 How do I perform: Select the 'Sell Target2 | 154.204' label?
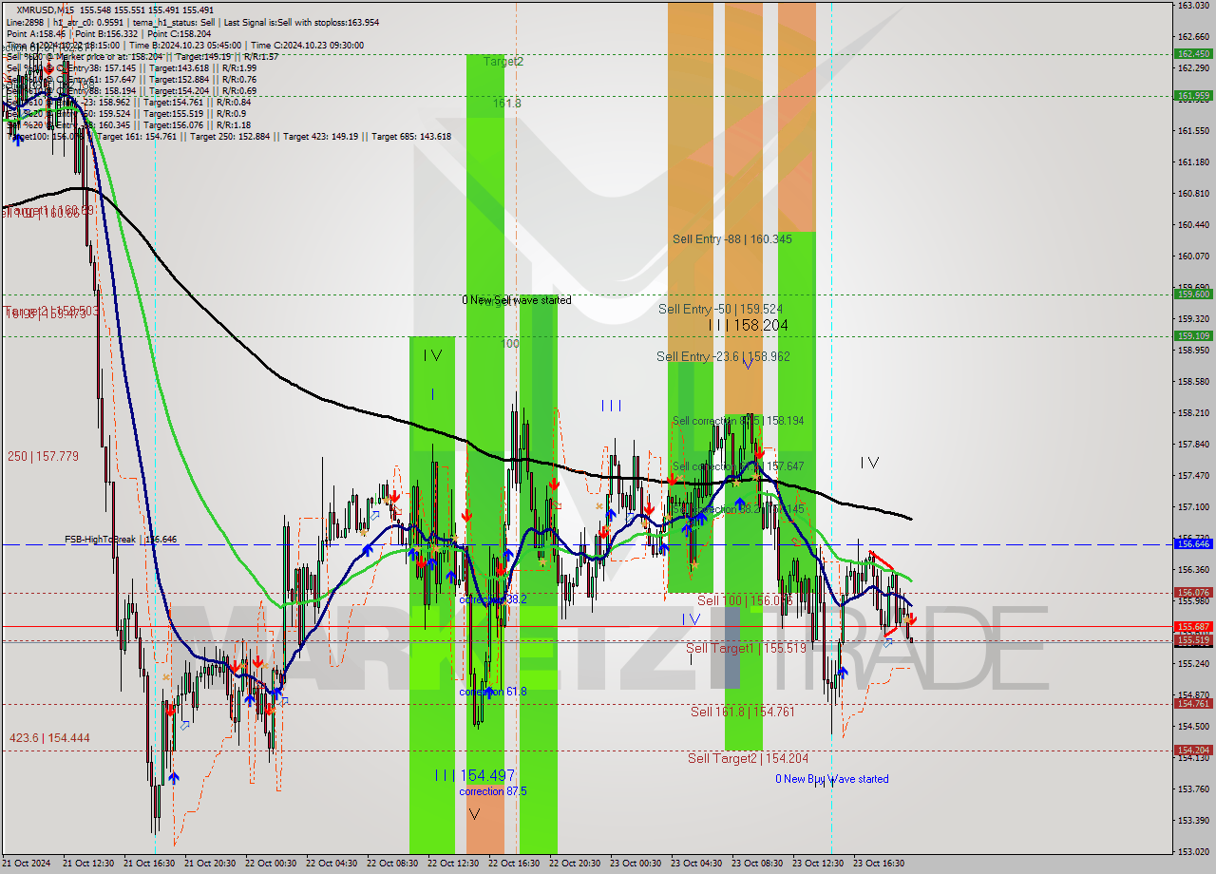749,758
